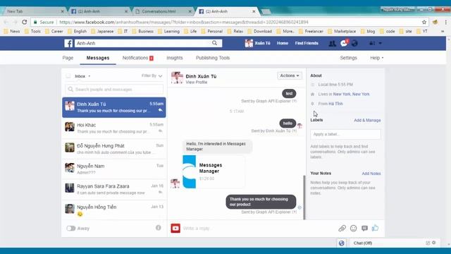Open the Đỗ Nguyễn Hưng Phát conversation

pyautogui.click(x=114, y=149)
